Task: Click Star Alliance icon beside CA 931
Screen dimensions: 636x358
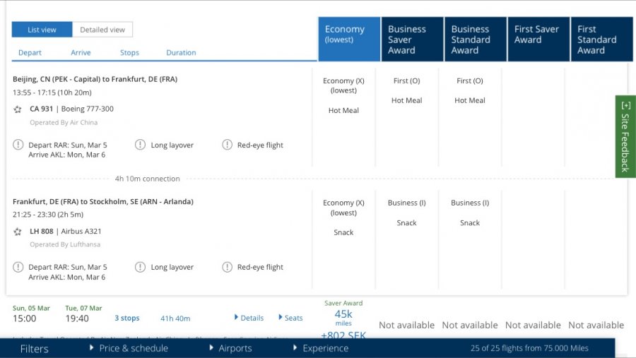Action: click(x=18, y=109)
